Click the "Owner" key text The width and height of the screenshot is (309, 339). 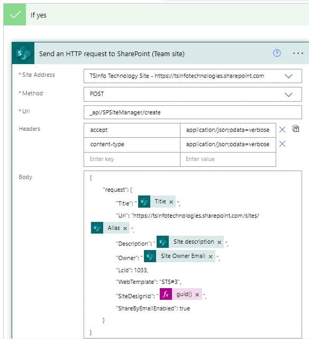[128, 258]
